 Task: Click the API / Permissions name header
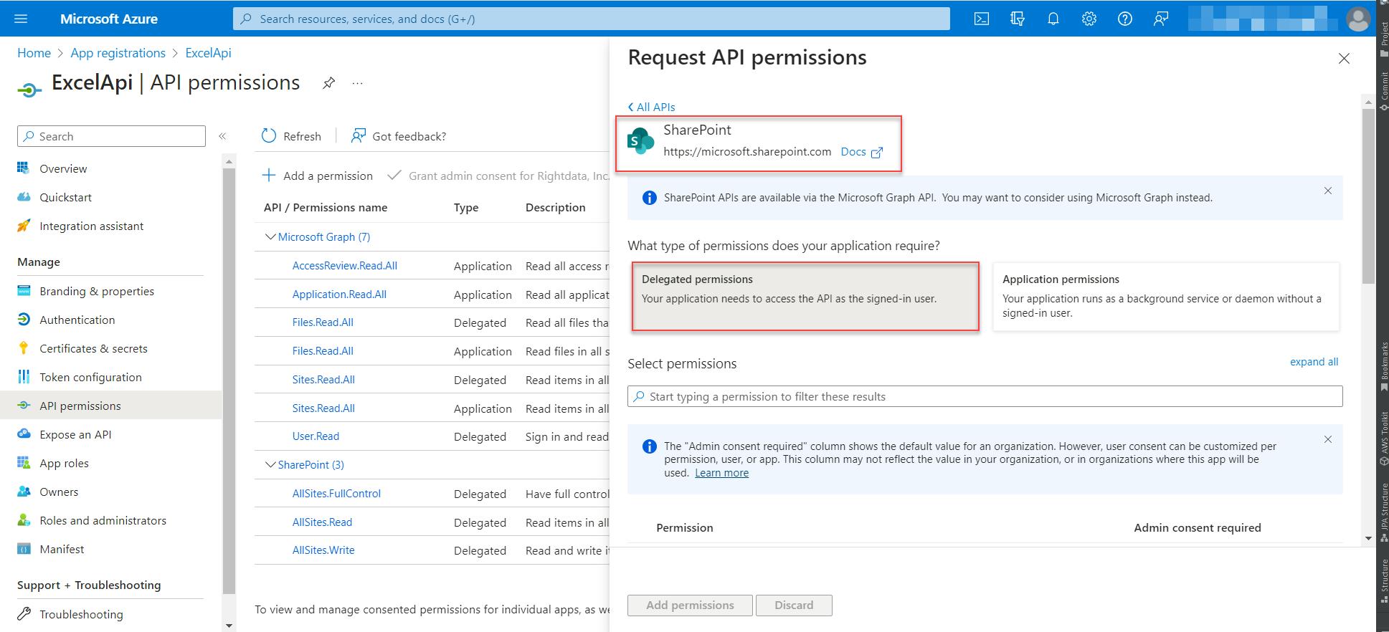[326, 207]
